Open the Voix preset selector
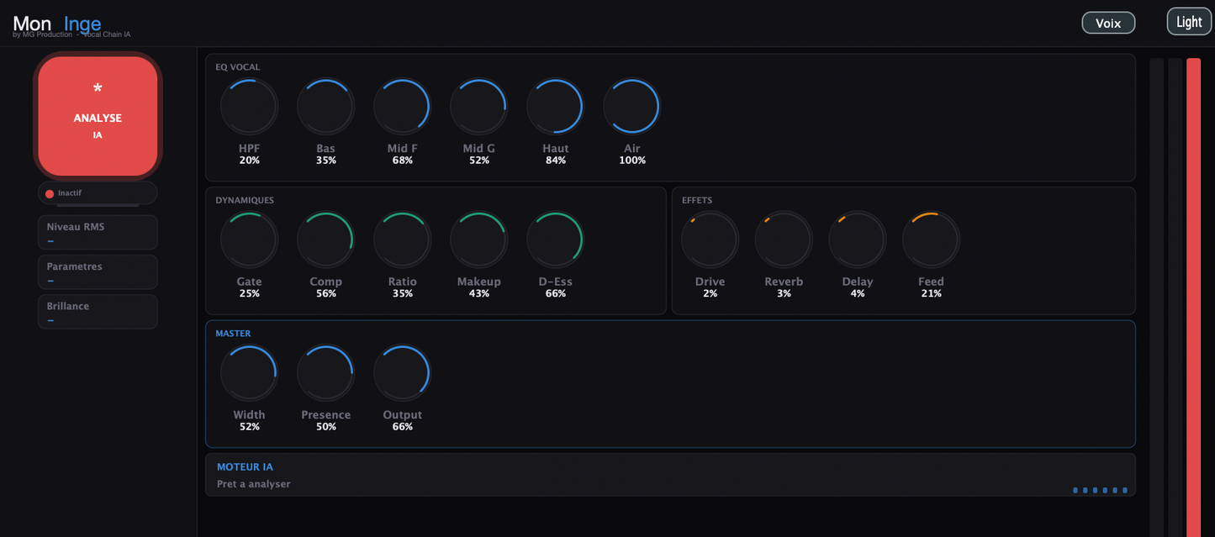1215x537 pixels. click(1108, 23)
